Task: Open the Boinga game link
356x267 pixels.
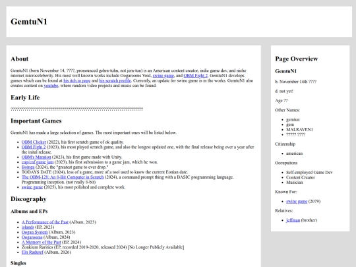Action: [x=28, y=167]
